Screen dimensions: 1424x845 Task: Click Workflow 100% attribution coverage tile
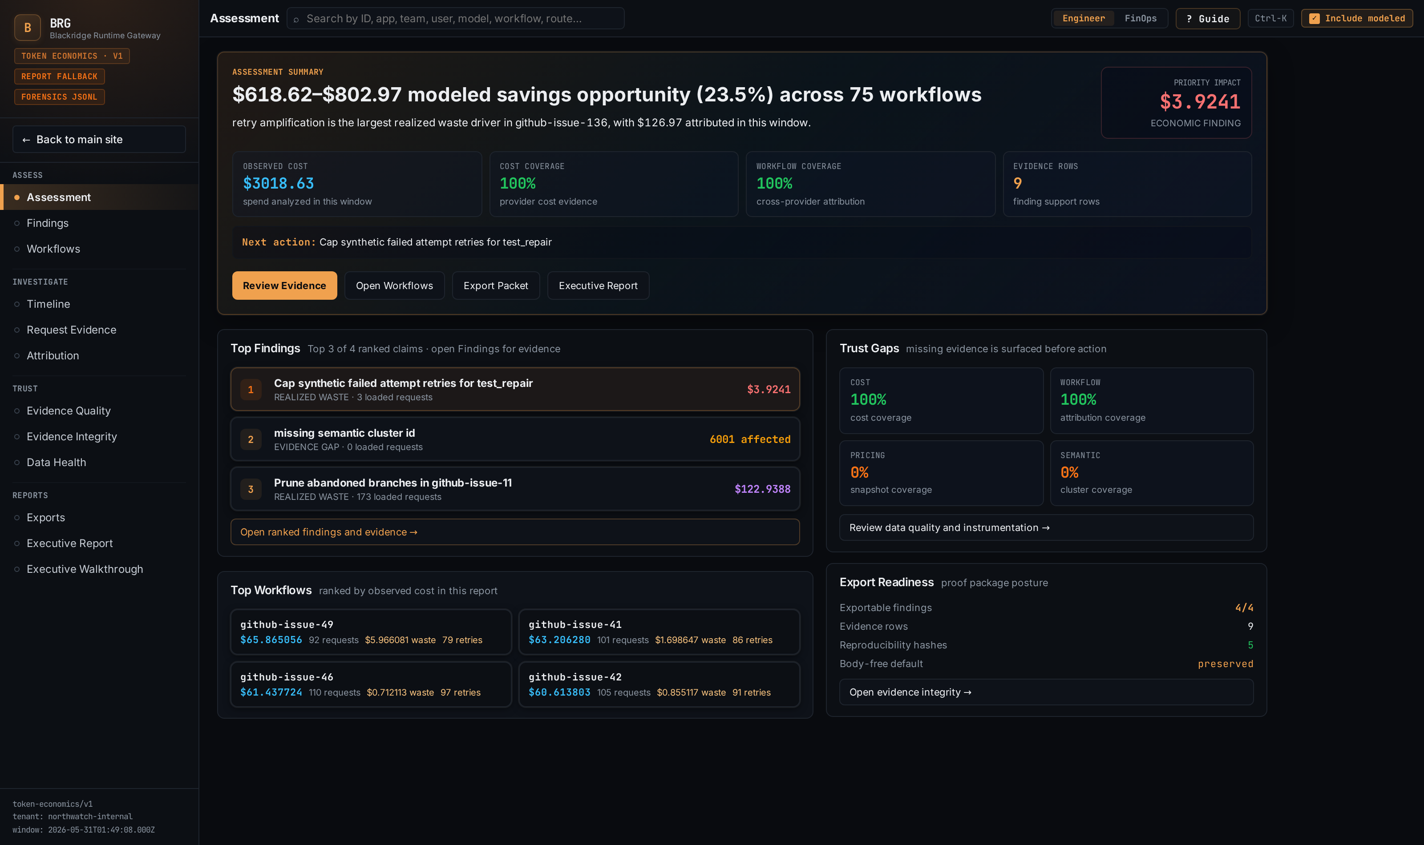point(1151,400)
